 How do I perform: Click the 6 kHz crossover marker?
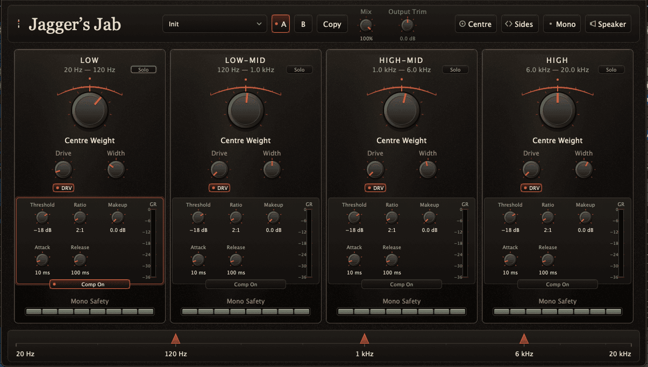coord(524,338)
